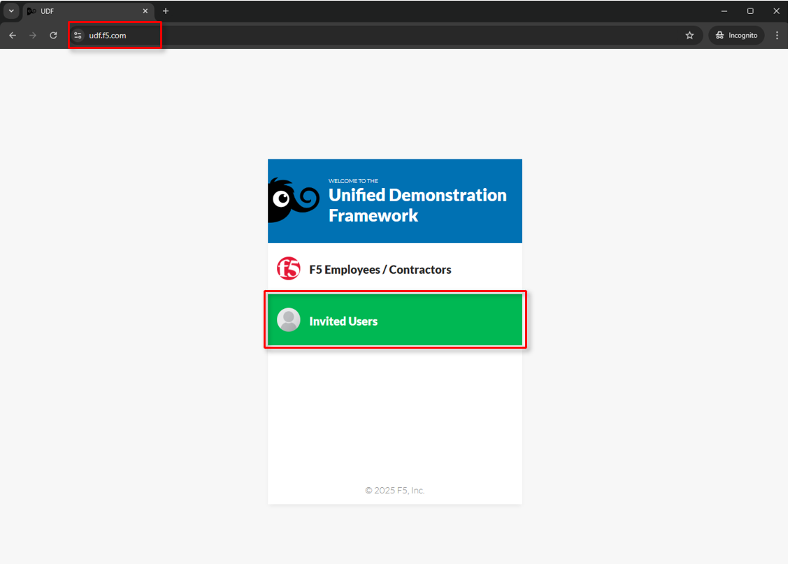Reload the UDF page
Image resolution: width=790 pixels, height=564 pixels.
pos(53,35)
